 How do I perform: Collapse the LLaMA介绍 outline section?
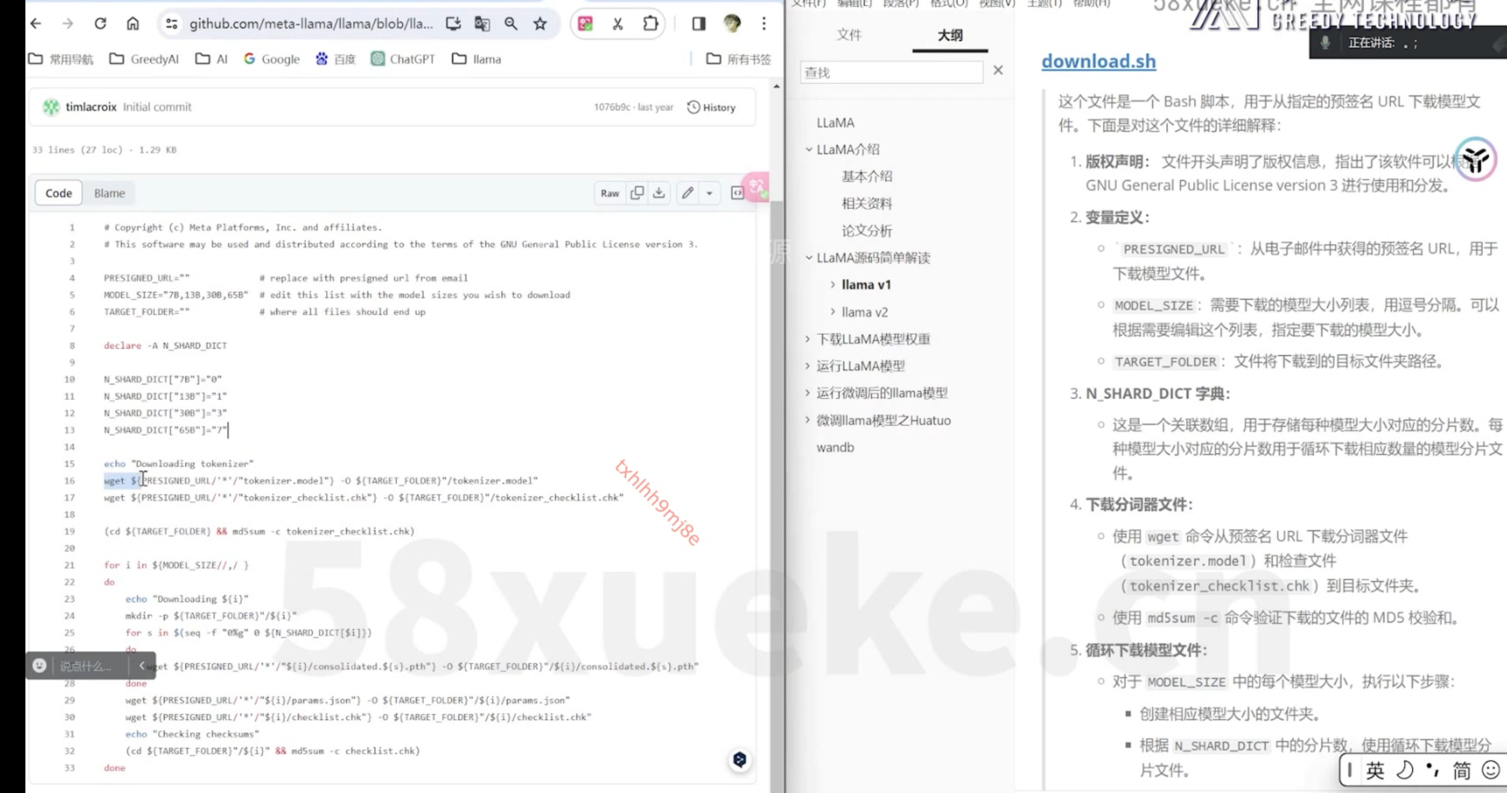(809, 149)
